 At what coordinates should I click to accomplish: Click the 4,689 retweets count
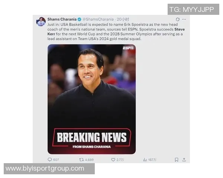[89, 160]
